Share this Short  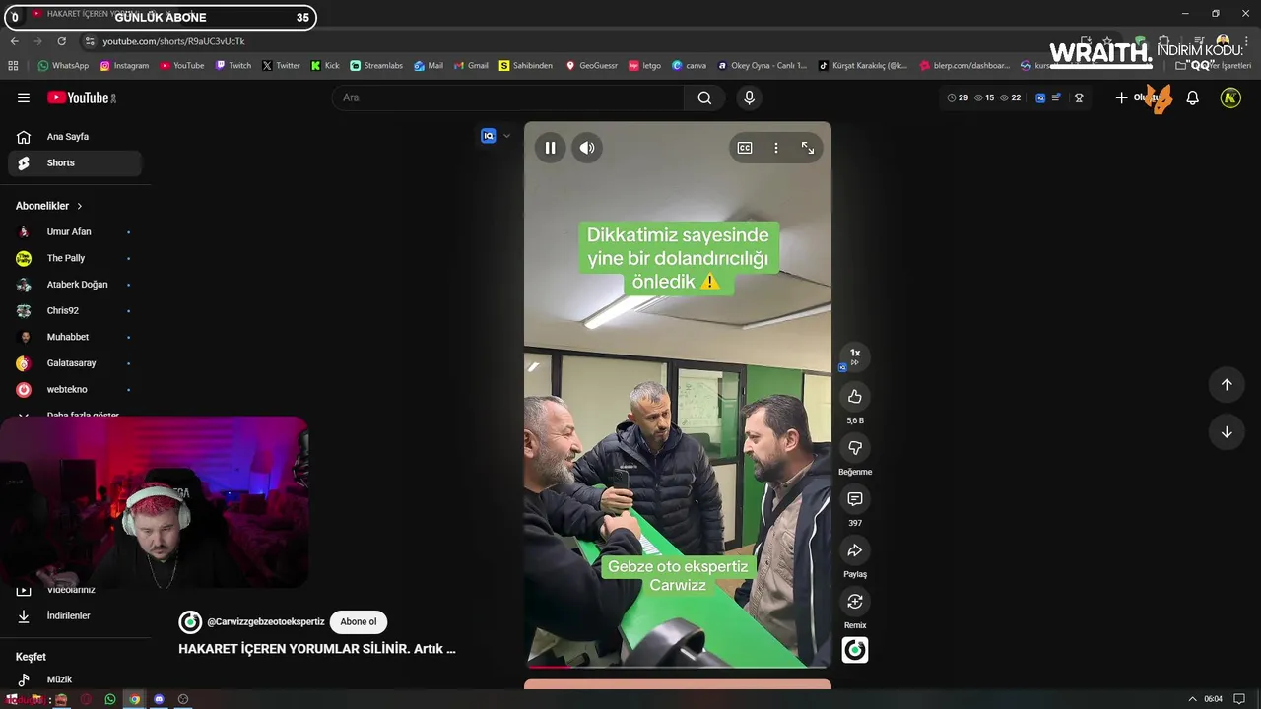pyautogui.click(x=855, y=550)
